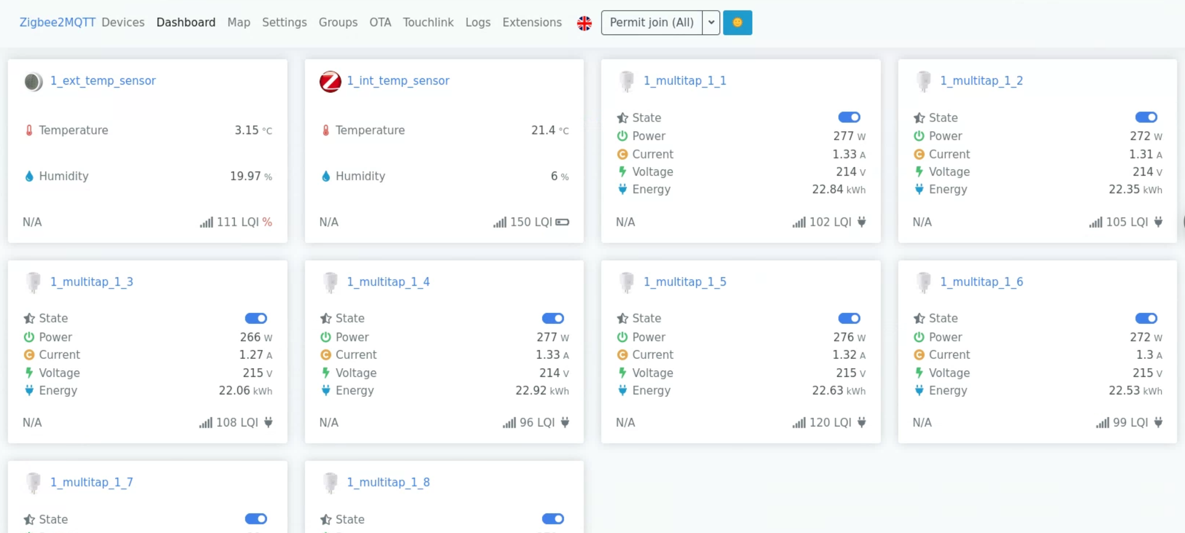The height and width of the screenshot is (533, 1185).
Task: Open the 1_multitap_1_2 device link
Action: click(981, 81)
